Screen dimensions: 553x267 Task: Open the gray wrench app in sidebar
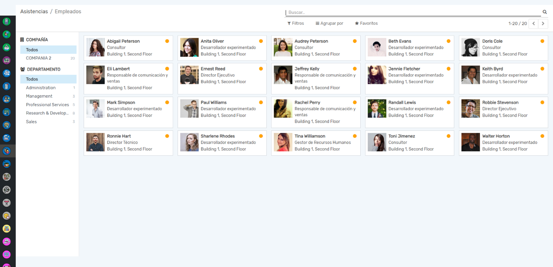pyautogui.click(x=7, y=190)
